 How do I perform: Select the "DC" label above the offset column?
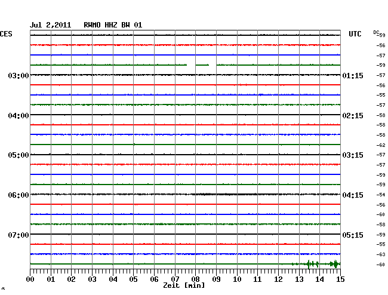376,32
